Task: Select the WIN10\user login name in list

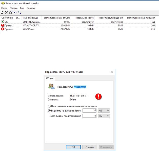Action: 29,29
